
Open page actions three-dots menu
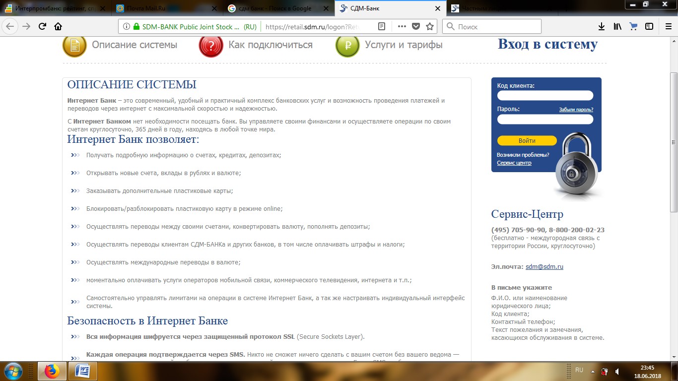[x=402, y=27]
